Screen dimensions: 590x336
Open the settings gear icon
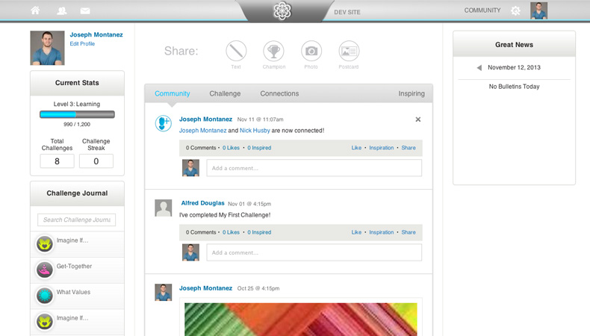coord(515,10)
